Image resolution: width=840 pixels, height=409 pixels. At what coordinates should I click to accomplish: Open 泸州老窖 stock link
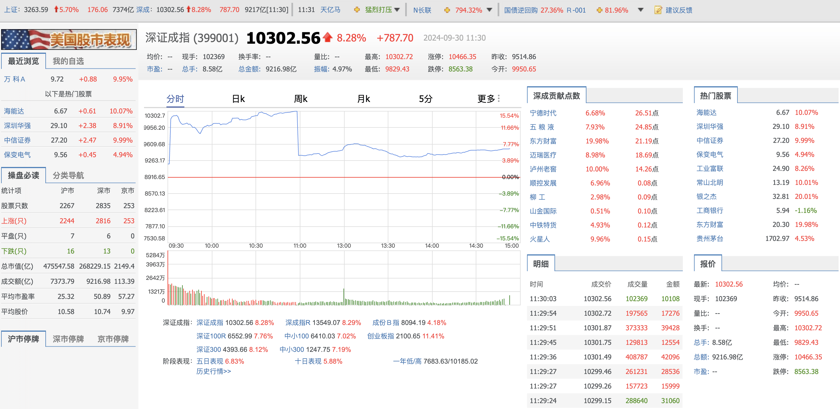(543, 169)
